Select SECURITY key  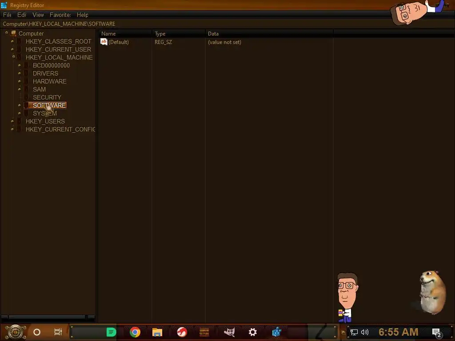(47, 97)
